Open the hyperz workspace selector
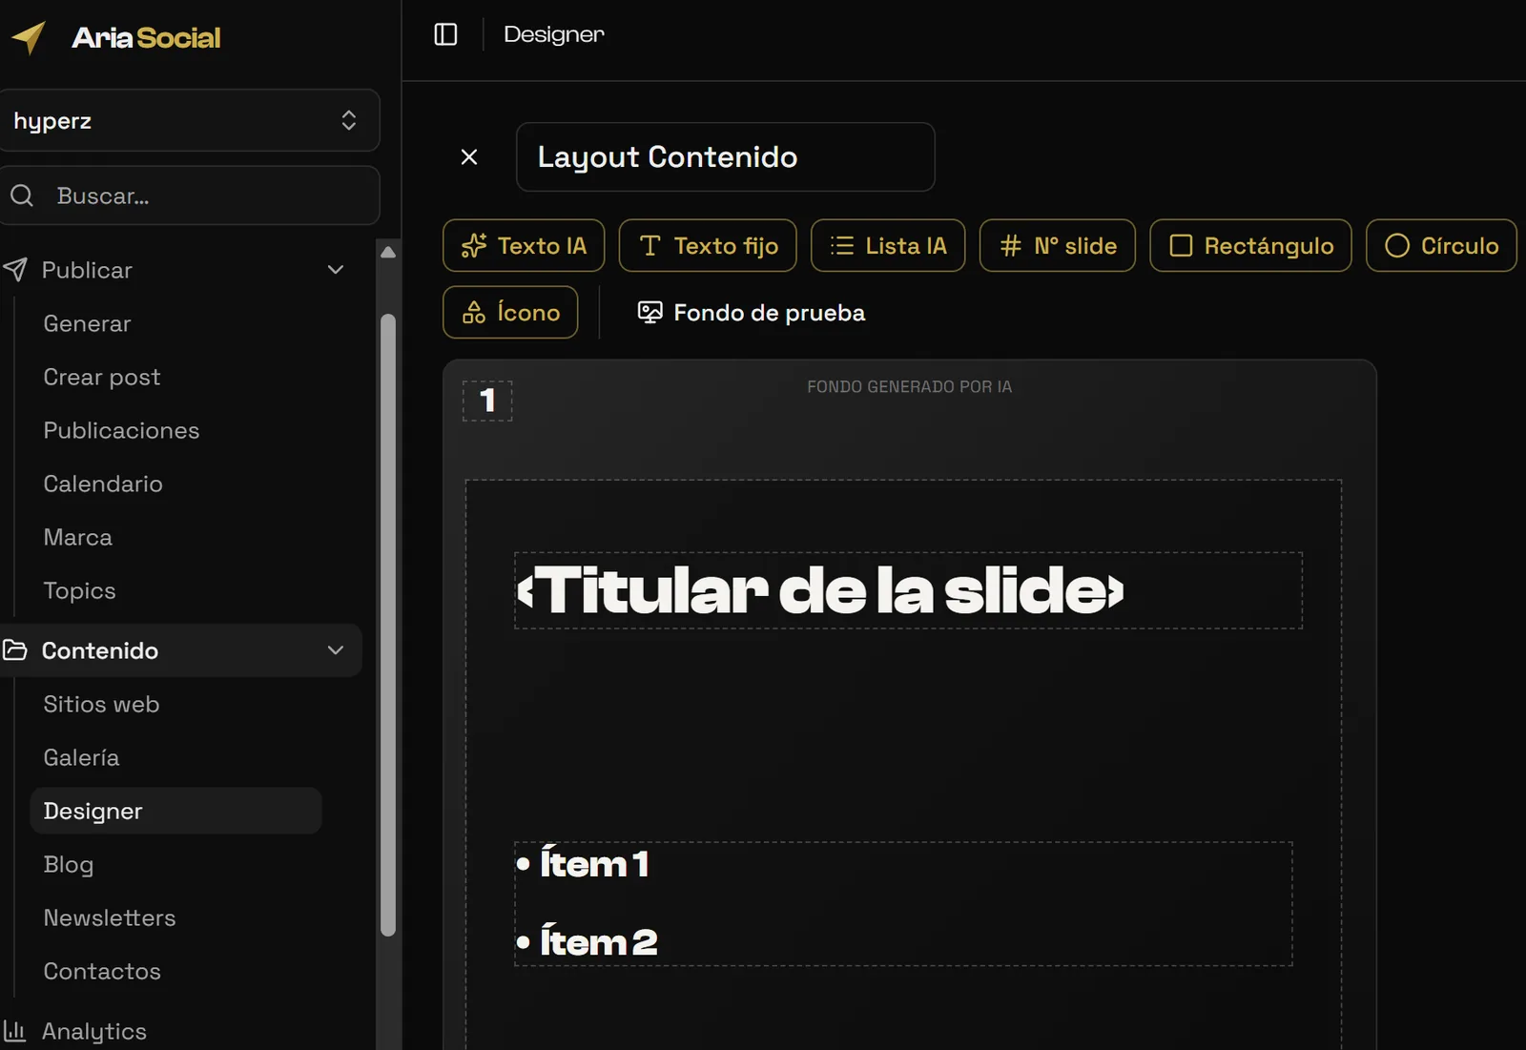Viewport: 1526px width, 1050px height. (x=189, y=120)
